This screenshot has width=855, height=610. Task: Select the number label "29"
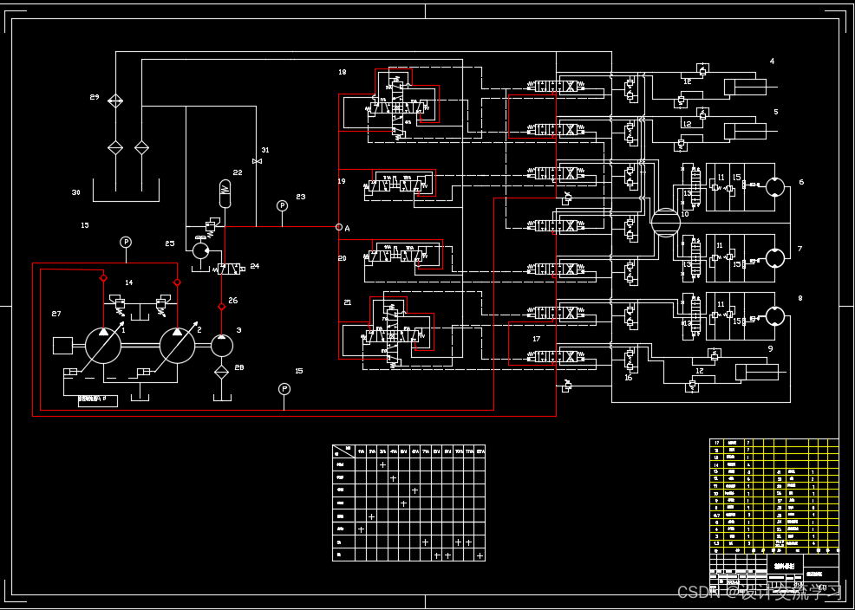point(95,97)
